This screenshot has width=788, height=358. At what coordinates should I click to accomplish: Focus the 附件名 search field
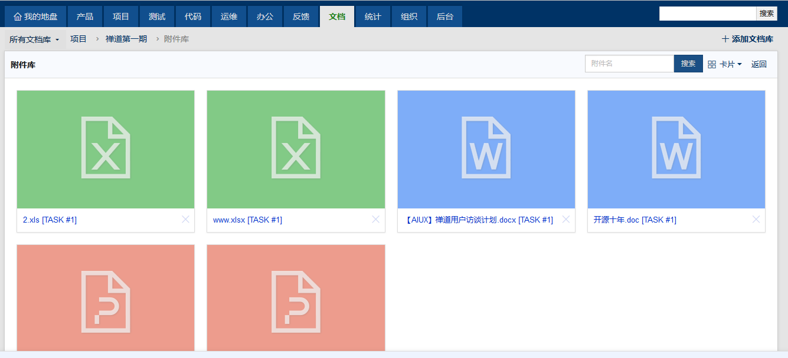629,64
